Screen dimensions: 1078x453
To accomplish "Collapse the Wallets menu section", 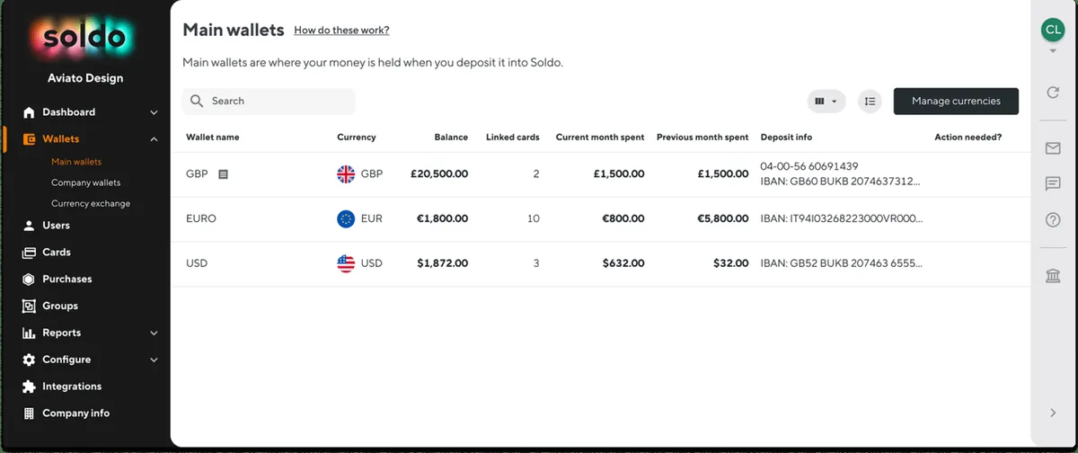I will 154,139.
